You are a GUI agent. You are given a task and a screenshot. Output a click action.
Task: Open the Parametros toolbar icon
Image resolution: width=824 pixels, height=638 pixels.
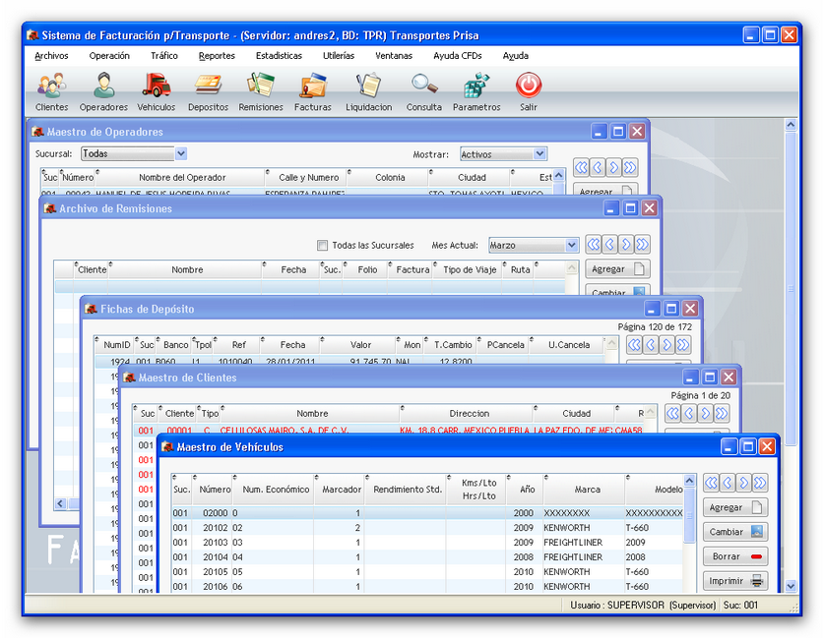coord(476,92)
